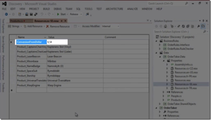Open the Server Explorer side tab
This screenshot has height=120, width=211.
pos(3,44)
